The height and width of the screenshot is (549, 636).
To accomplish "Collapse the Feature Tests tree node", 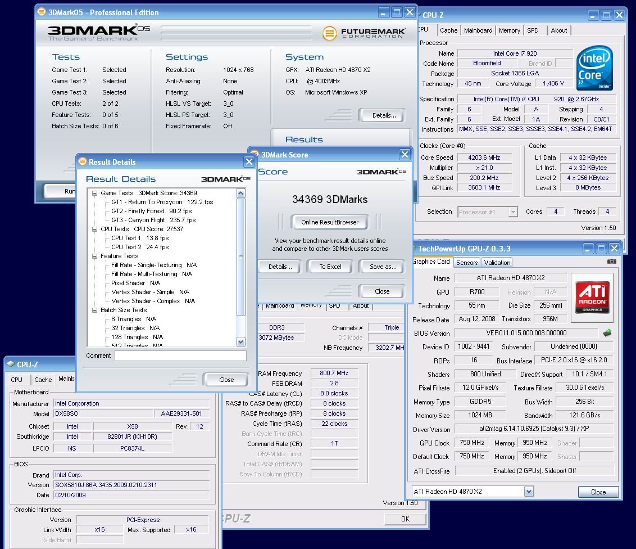I will [94, 256].
